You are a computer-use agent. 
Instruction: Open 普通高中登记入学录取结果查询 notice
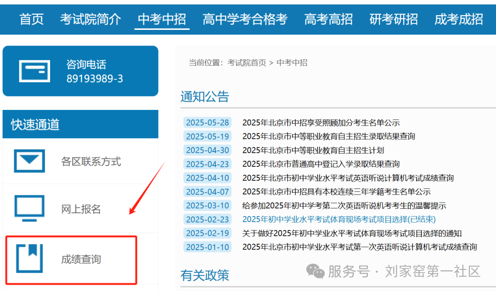click(x=321, y=164)
